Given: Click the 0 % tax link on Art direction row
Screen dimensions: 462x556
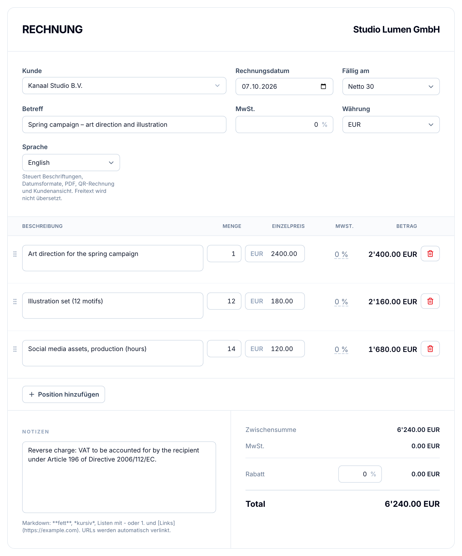Looking at the screenshot, I should pos(341,254).
